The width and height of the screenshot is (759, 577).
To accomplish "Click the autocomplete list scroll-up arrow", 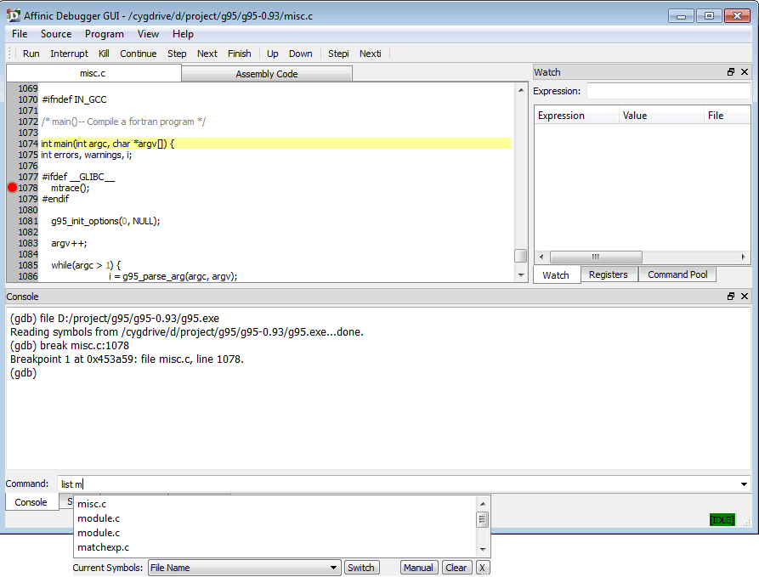I will point(483,504).
